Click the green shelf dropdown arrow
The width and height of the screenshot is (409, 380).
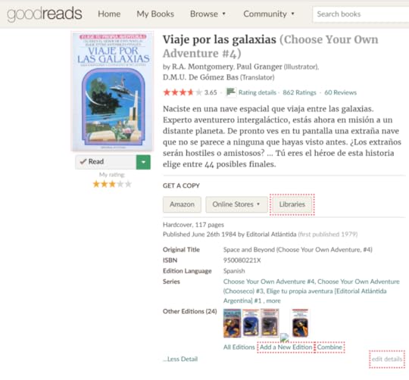143,162
